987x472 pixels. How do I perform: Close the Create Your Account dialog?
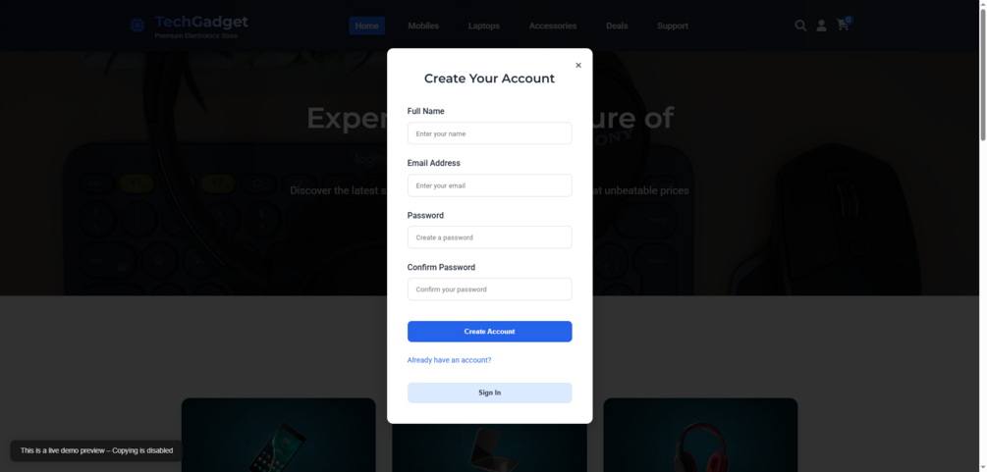click(x=578, y=66)
